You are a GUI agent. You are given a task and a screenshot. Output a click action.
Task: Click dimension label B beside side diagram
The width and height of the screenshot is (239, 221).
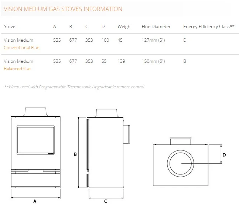coord(75,154)
